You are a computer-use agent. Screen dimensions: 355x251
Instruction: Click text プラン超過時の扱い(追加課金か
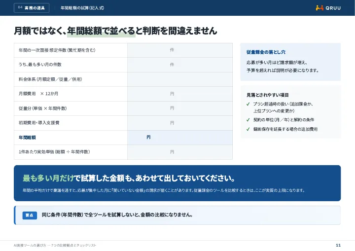click(x=283, y=104)
